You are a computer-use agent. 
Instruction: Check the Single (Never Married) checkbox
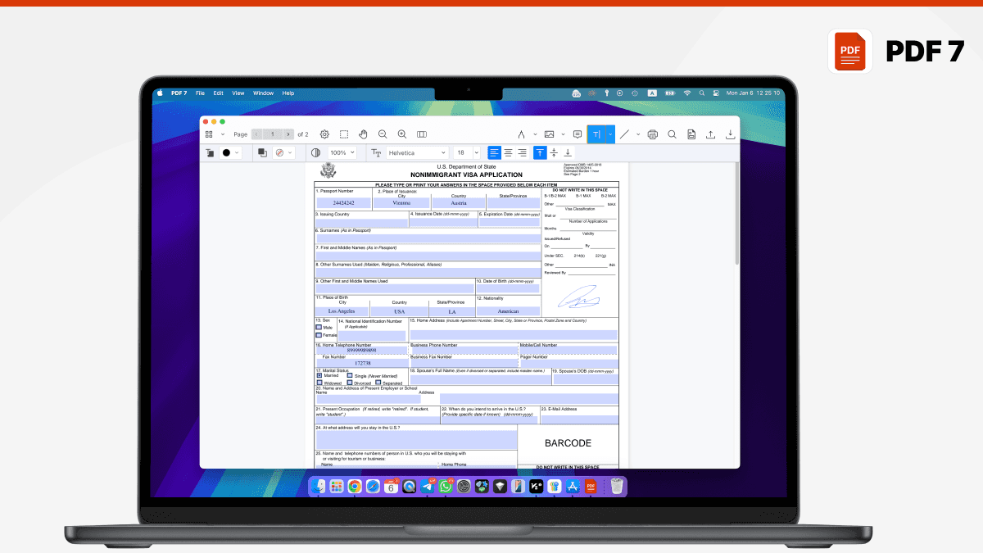(350, 375)
